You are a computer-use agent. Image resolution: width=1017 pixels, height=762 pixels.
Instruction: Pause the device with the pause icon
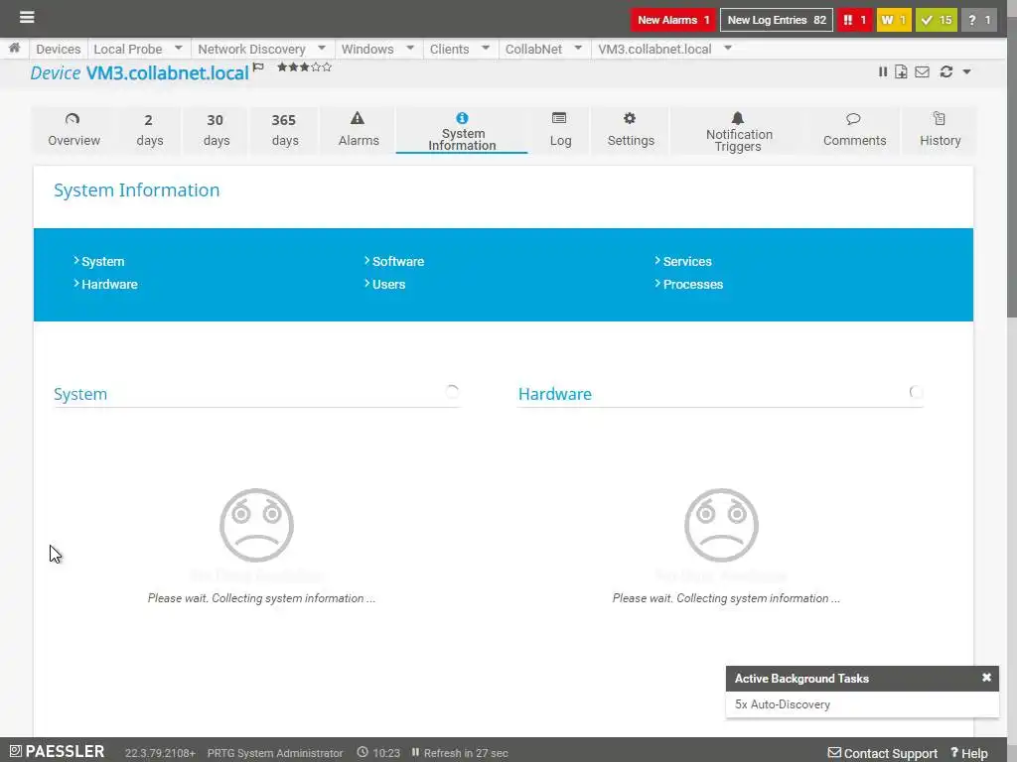pyautogui.click(x=883, y=71)
